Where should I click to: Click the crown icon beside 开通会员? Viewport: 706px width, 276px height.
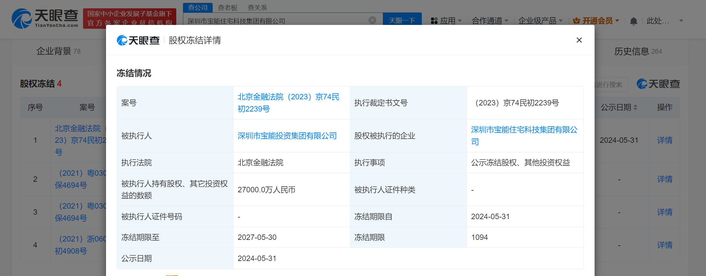576,21
